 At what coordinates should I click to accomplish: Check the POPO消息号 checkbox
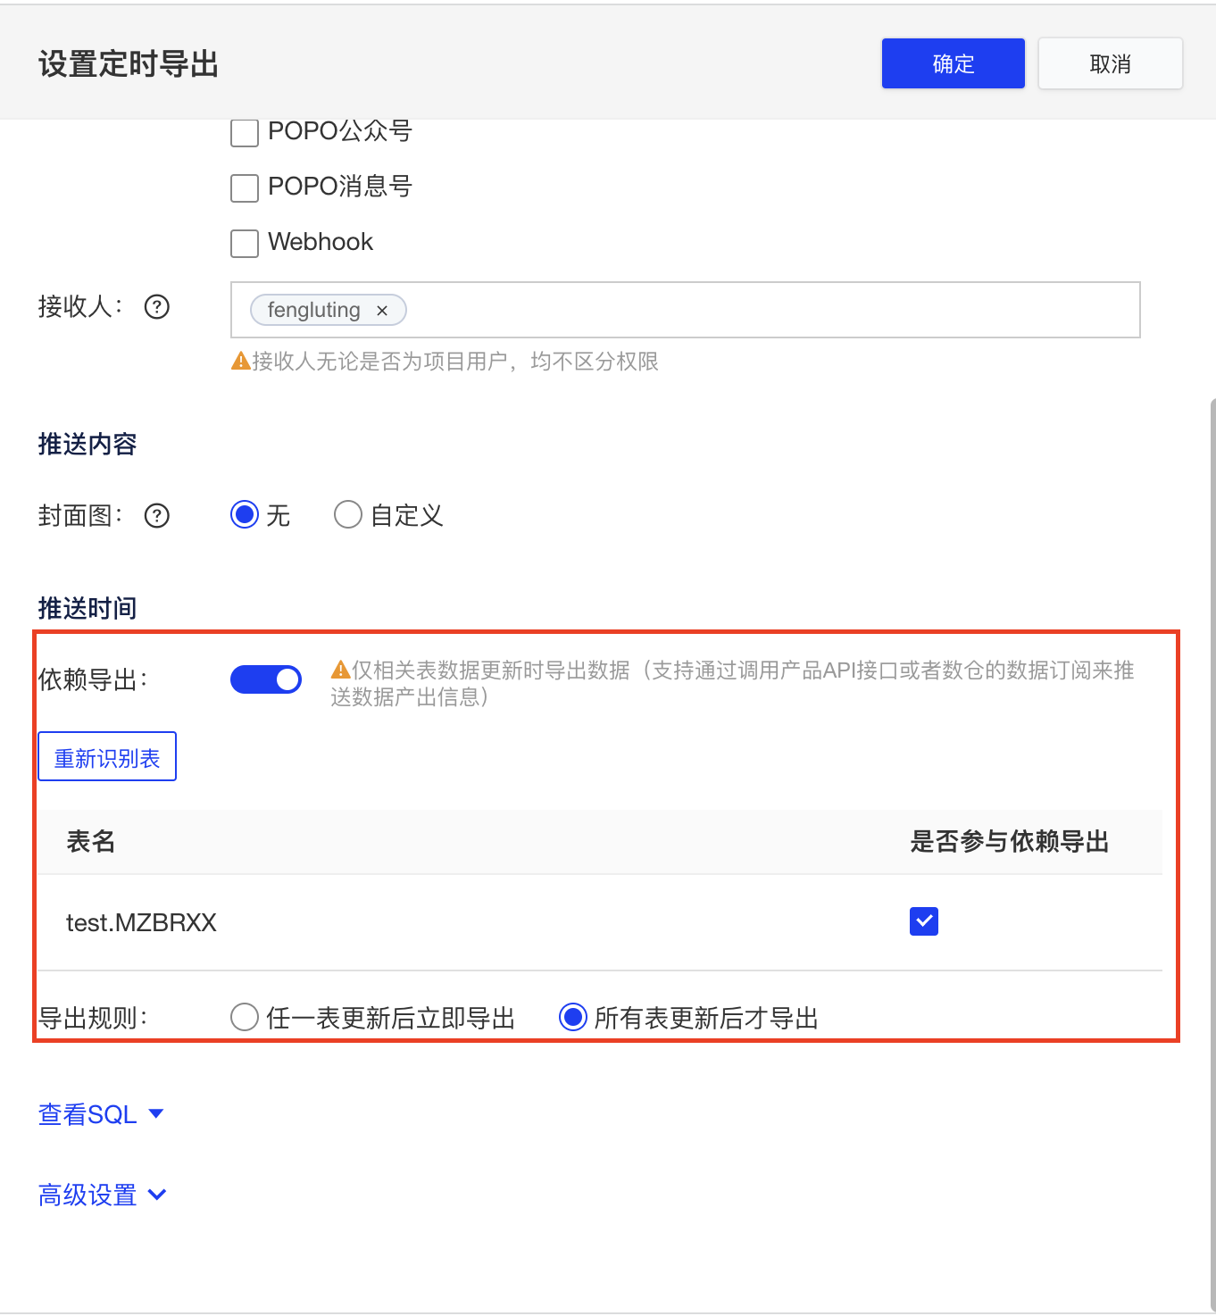pyautogui.click(x=243, y=187)
